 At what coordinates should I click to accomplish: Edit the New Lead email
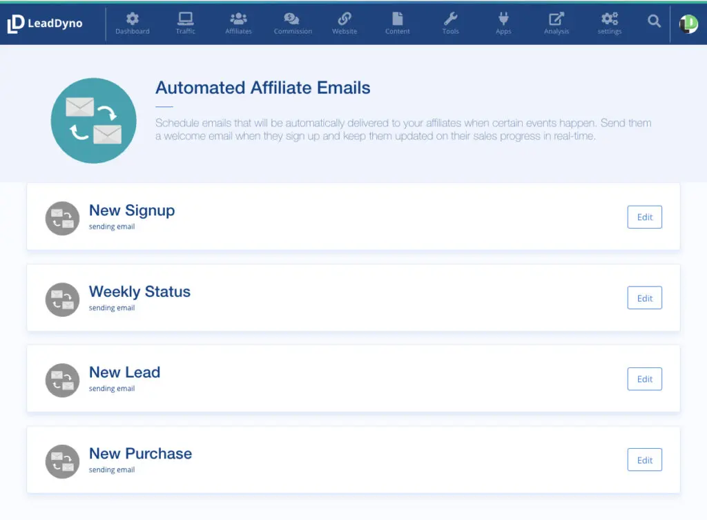[x=644, y=379]
